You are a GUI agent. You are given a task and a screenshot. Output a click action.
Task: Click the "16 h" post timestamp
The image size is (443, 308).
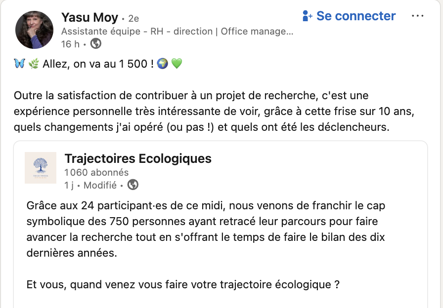click(x=70, y=44)
